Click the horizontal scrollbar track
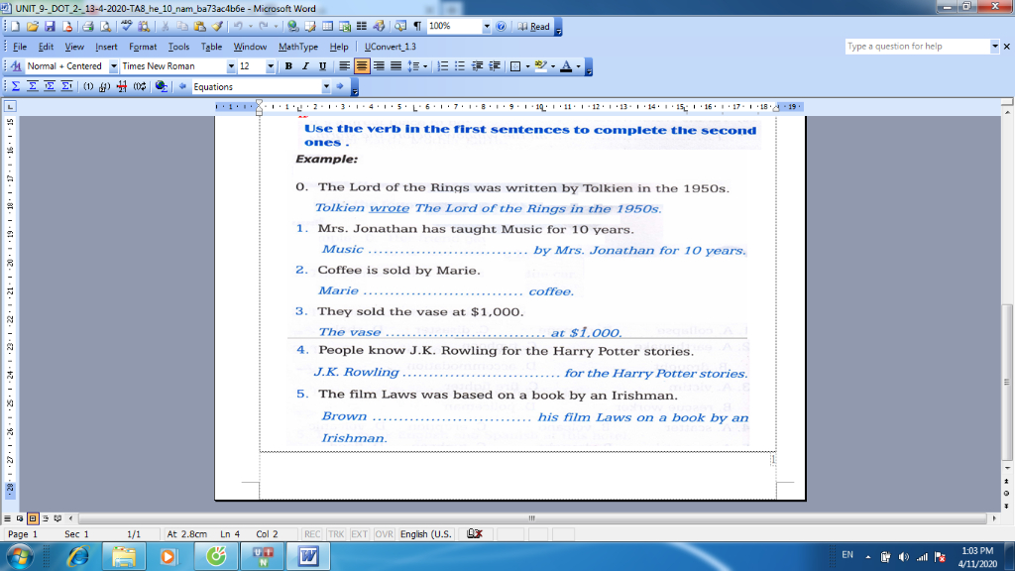 (x=532, y=518)
